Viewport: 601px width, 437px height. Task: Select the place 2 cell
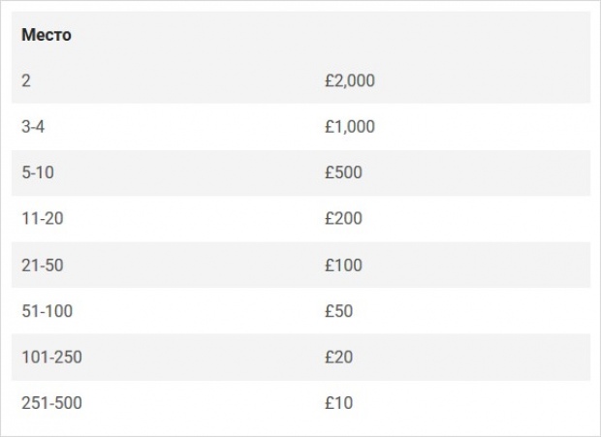[x=26, y=81]
